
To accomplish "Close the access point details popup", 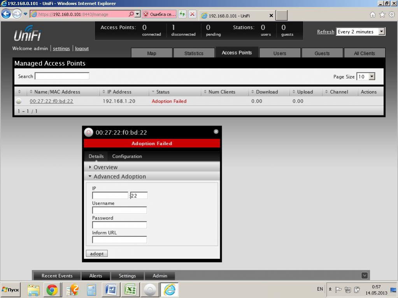I will pyautogui.click(x=216, y=132).
